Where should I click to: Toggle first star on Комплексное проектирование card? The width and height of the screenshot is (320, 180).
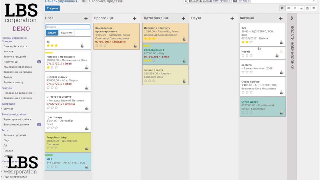[97, 45]
